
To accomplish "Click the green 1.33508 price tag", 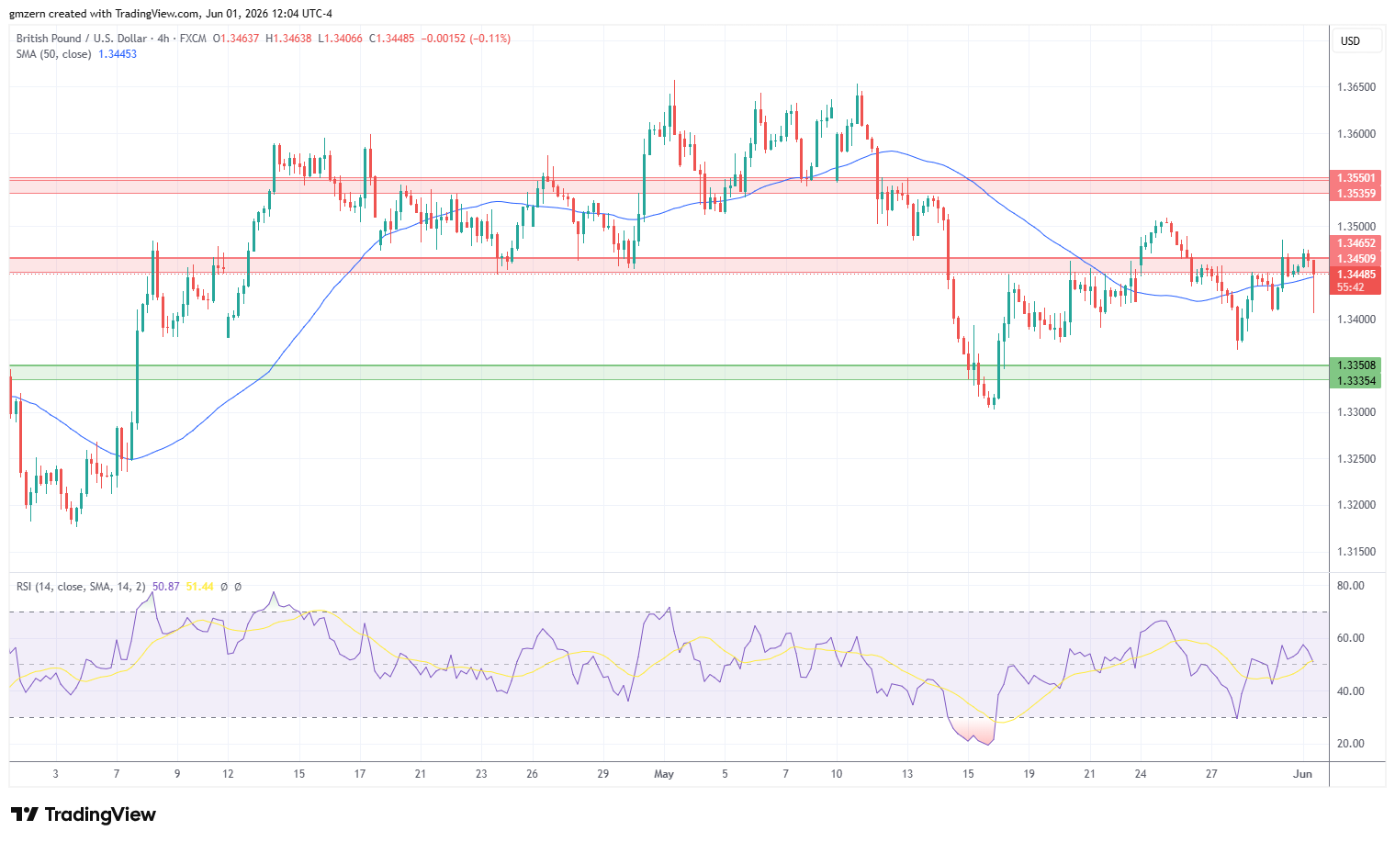I will click(x=1356, y=365).
